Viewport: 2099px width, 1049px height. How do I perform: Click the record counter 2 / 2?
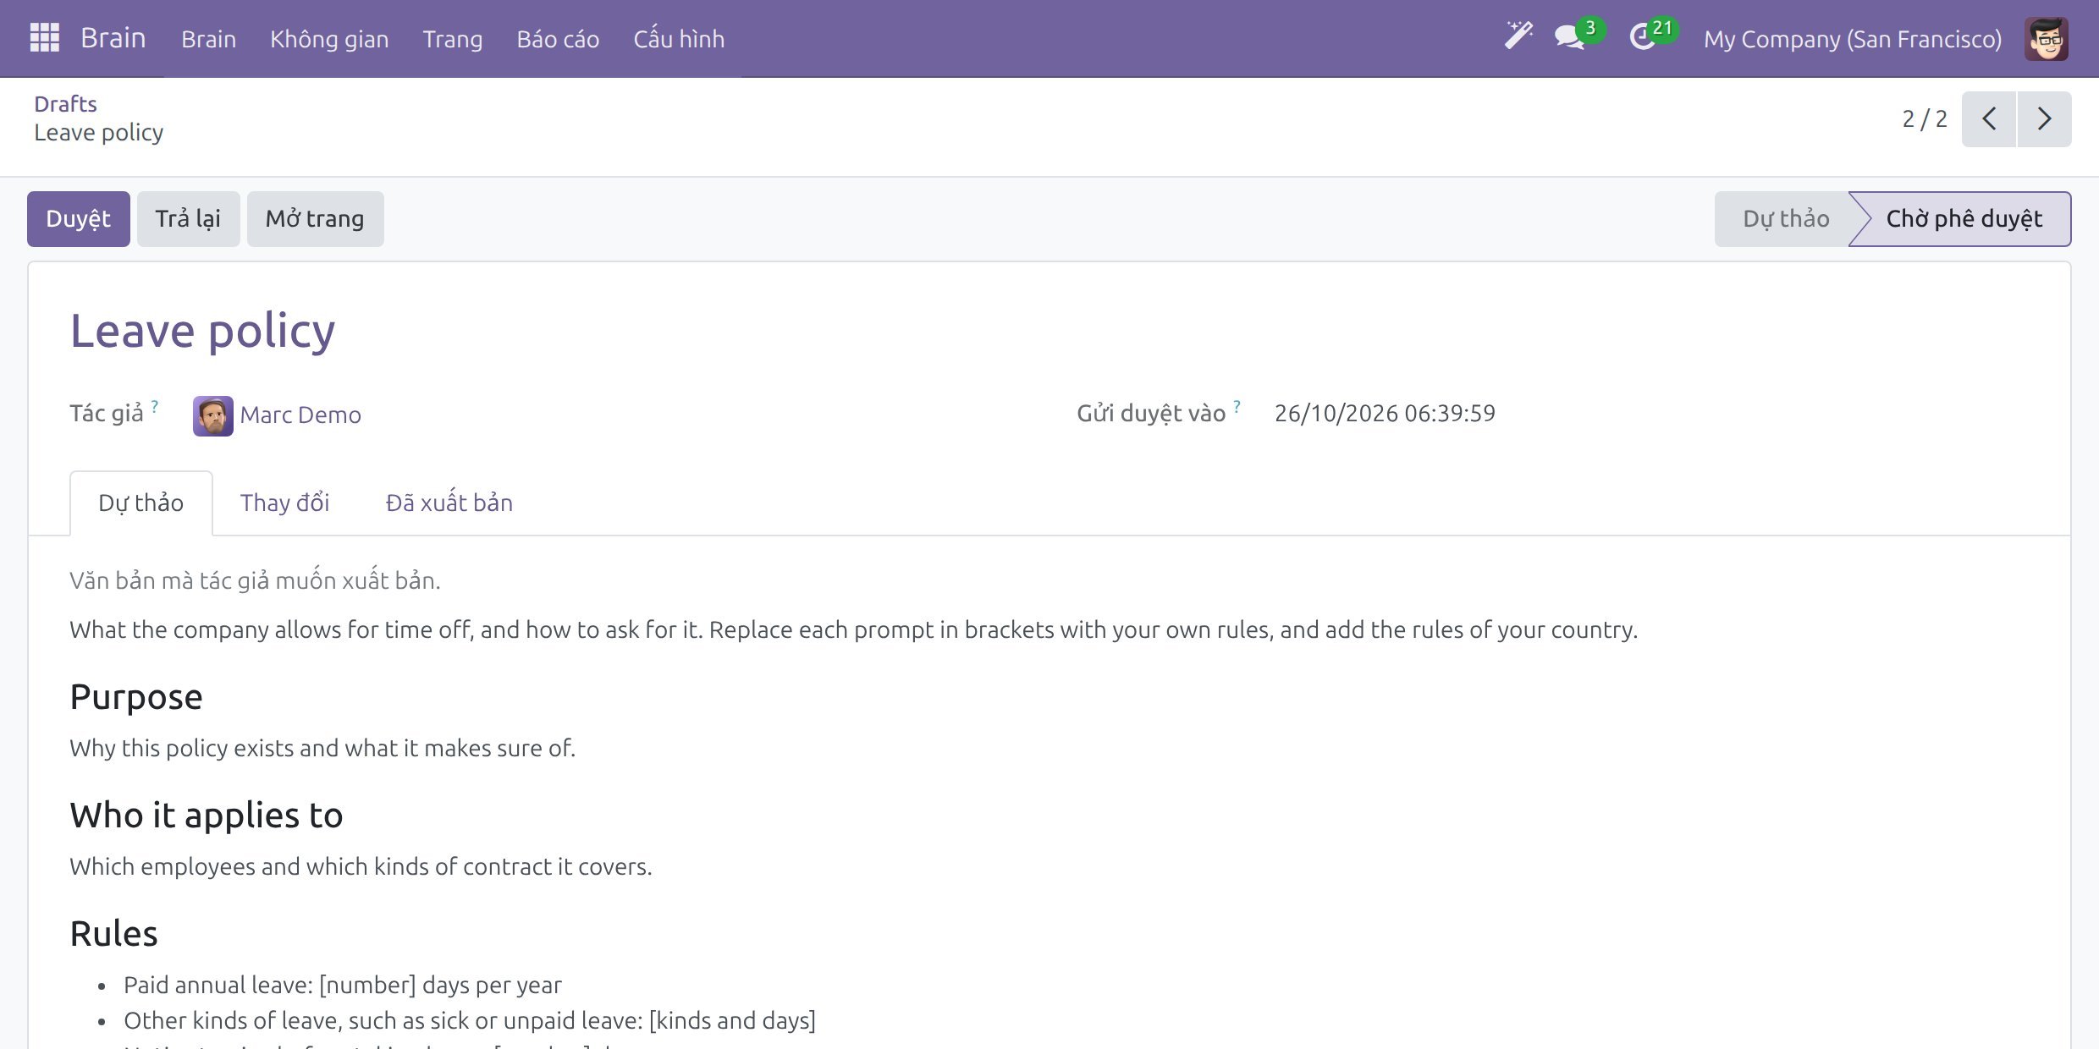click(x=1925, y=119)
